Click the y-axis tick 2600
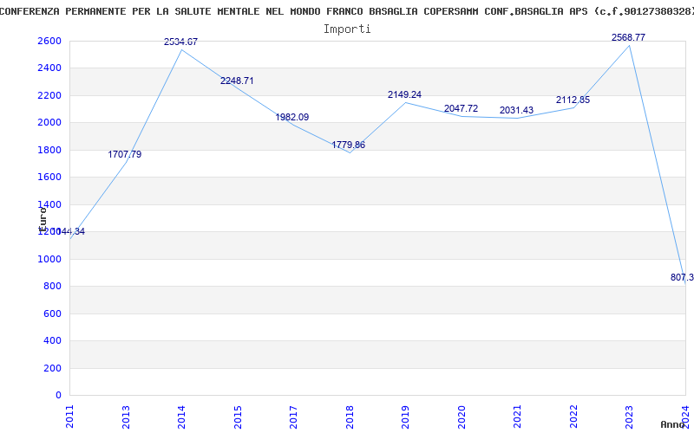 tap(49, 41)
